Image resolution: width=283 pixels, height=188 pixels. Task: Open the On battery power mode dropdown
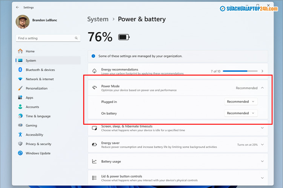(241, 113)
